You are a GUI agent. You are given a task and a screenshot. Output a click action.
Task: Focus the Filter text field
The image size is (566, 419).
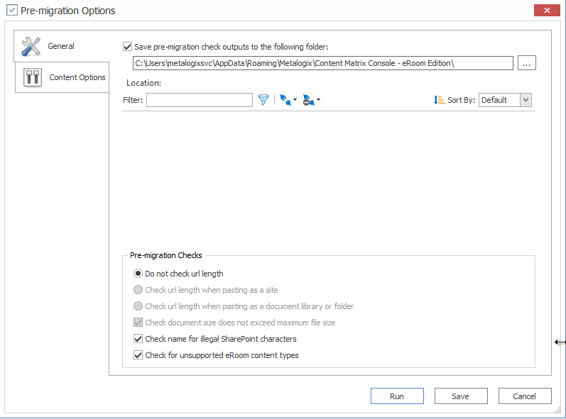(200, 100)
